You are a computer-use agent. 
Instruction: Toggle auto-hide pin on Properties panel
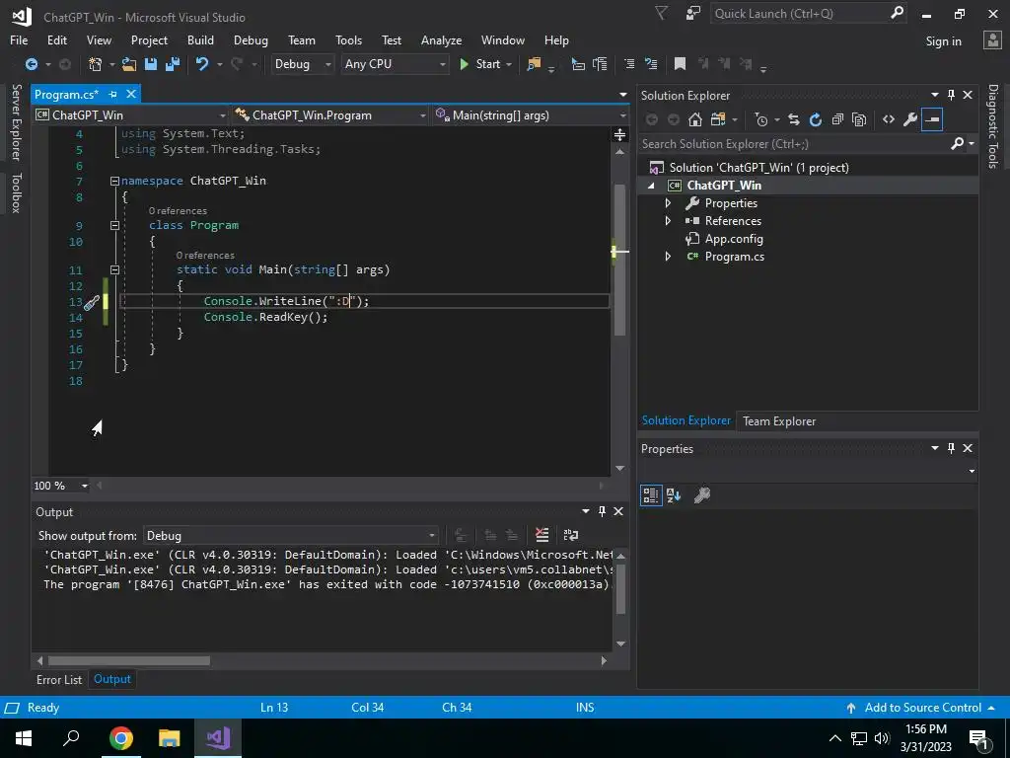point(952,448)
